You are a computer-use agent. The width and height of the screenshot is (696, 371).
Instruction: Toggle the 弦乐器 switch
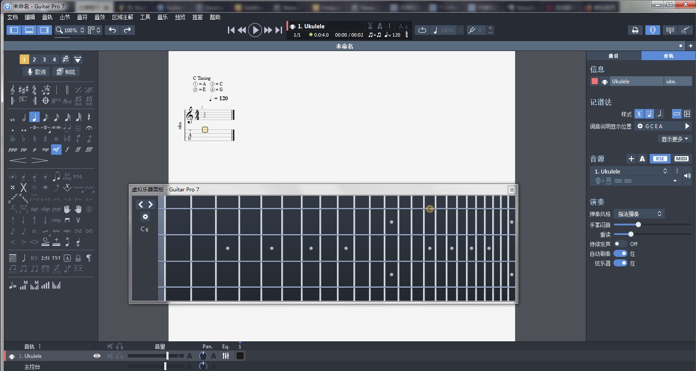620,263
